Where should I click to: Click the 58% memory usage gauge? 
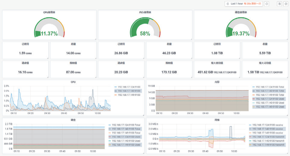pos(145,27)
